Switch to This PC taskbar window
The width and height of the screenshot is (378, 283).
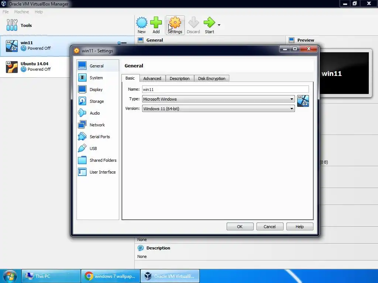tap(51, 276)
